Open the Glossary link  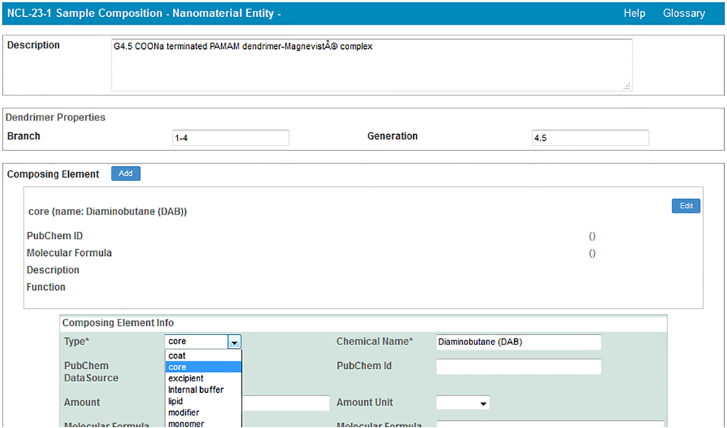point(684,13)
